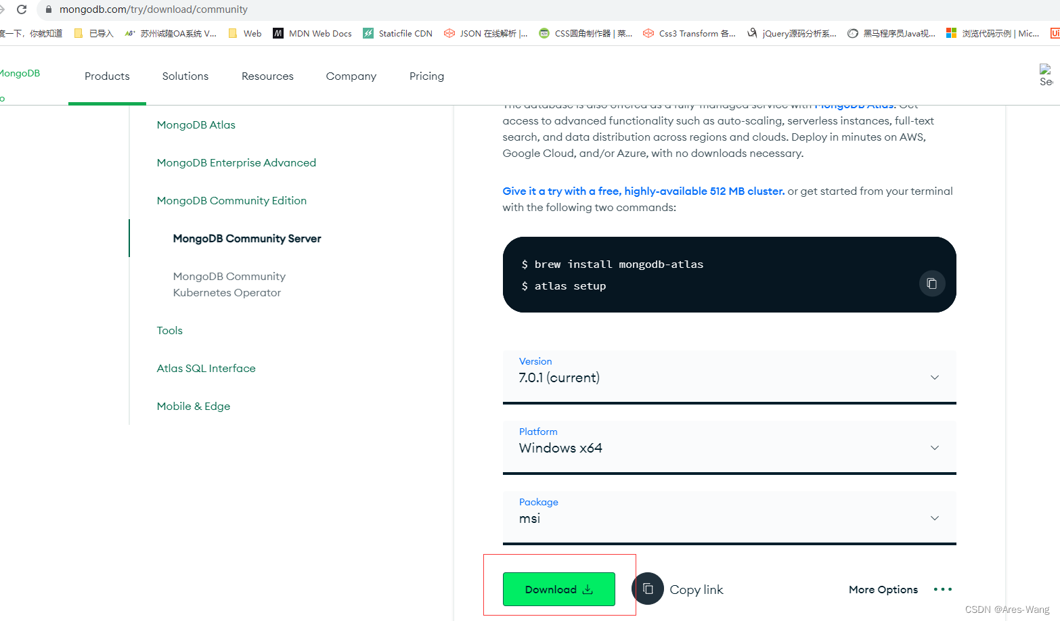
Task: Reload the page with the refresh icon
Action: (x=22, y=9)
